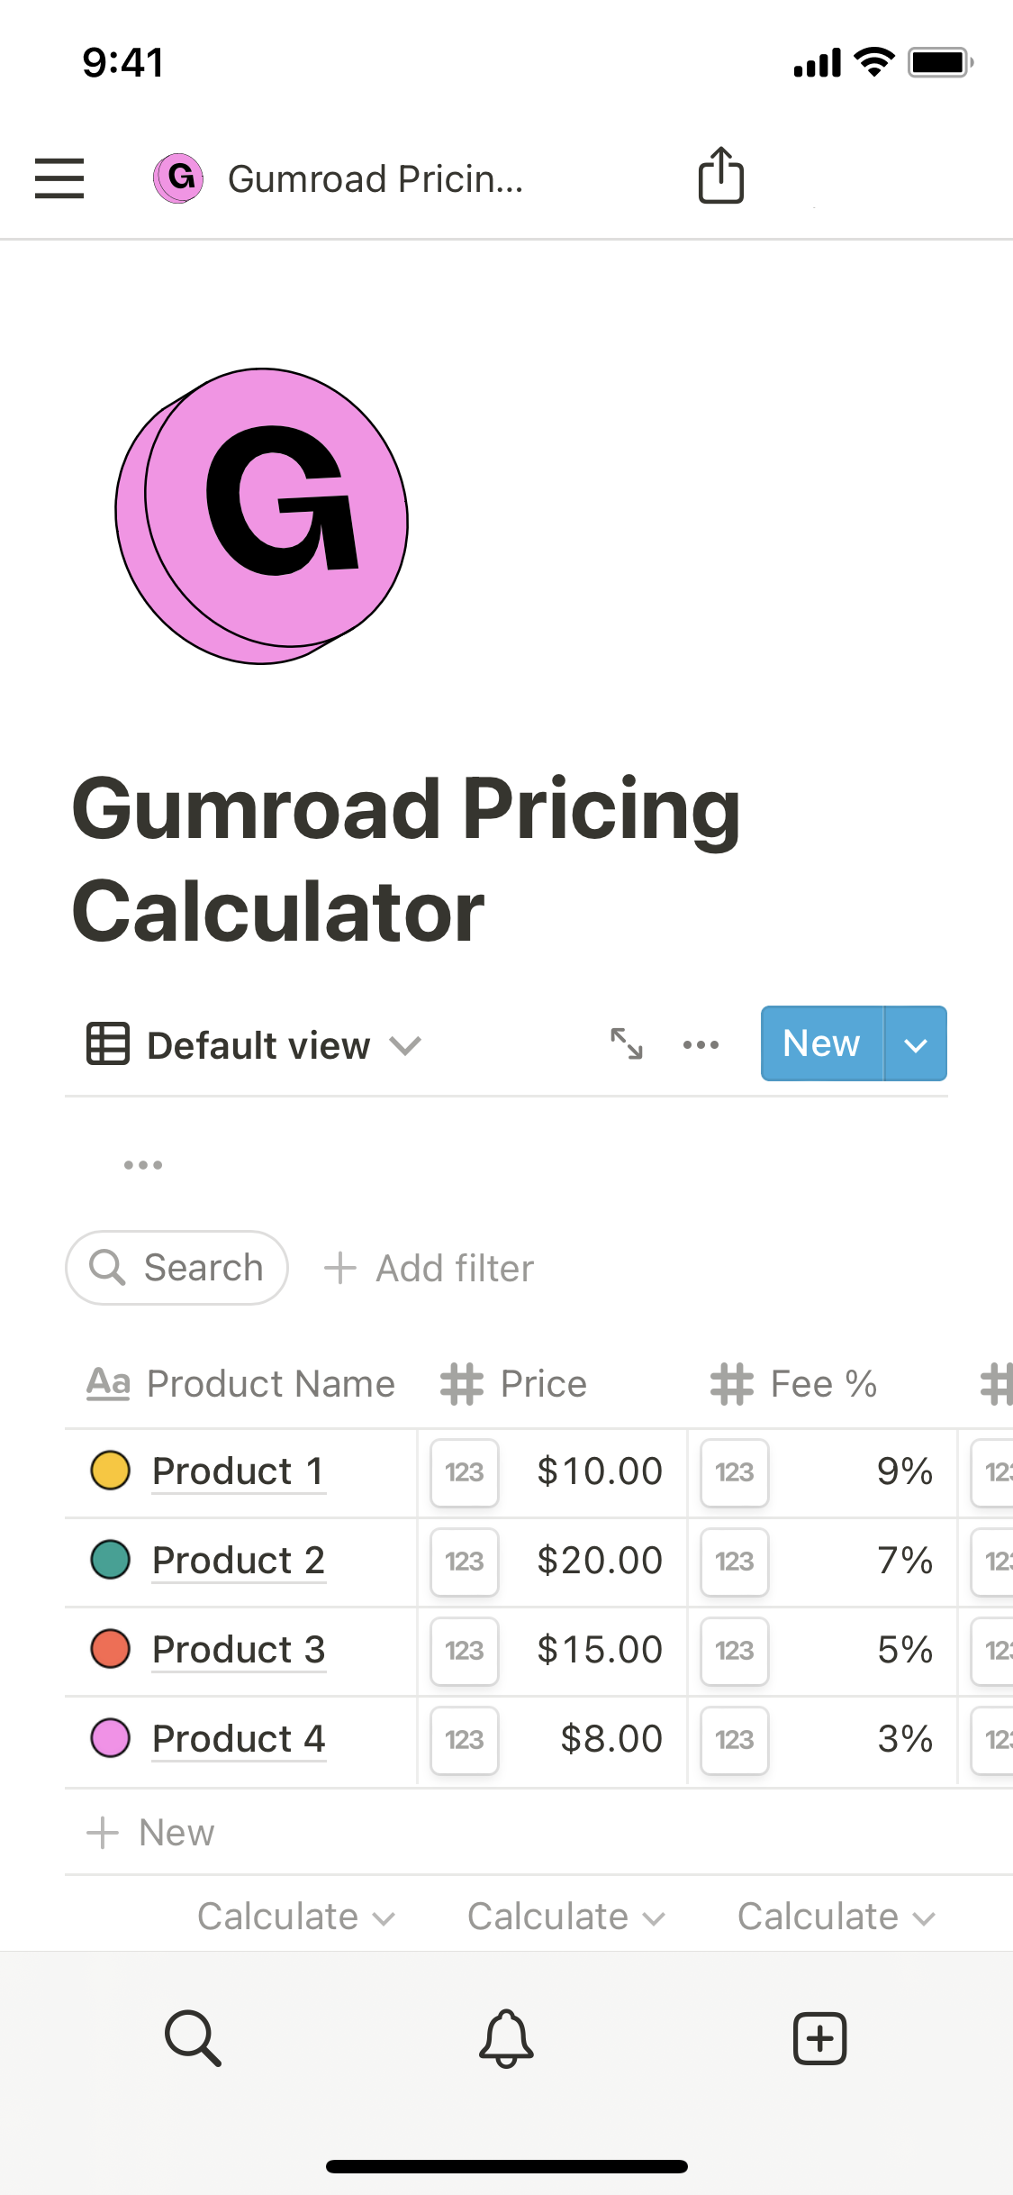Create a new page with plus icon

coord(819,2037)
